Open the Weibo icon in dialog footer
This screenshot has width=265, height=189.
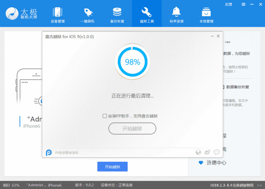pyautogui.click(x=207, y=152)
